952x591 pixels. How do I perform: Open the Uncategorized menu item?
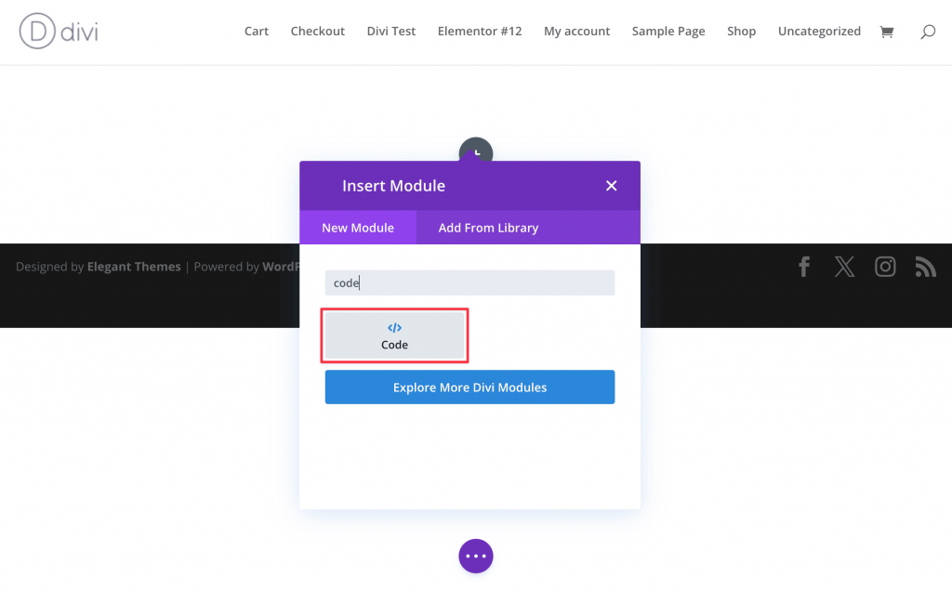coord(819,31)
